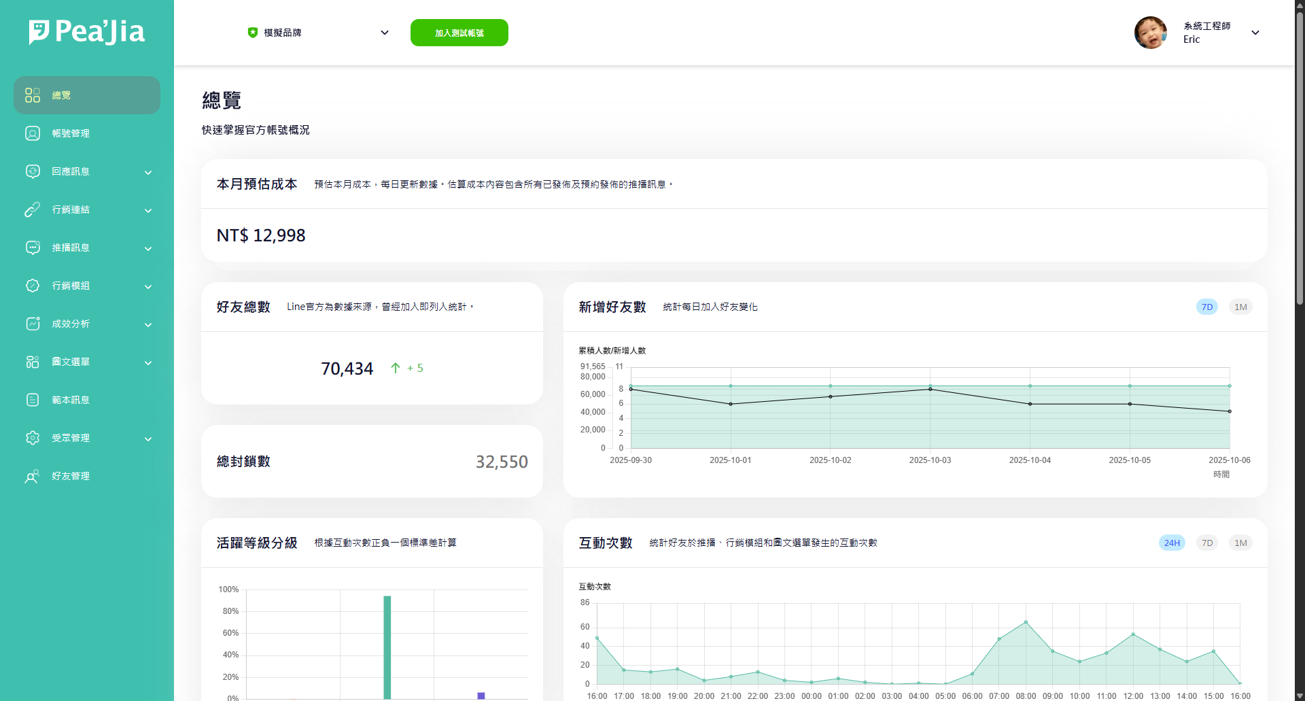This screenshot has width=1305, height=701.
Task: Open the 行銷模組 menu item
Action: [x=71, y=286]
